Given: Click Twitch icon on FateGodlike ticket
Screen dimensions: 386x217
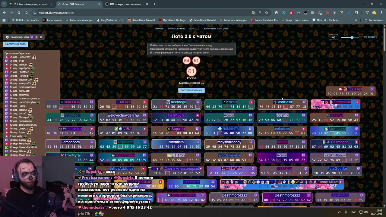Looking at the screenshot, I should (x=359, y=168).
